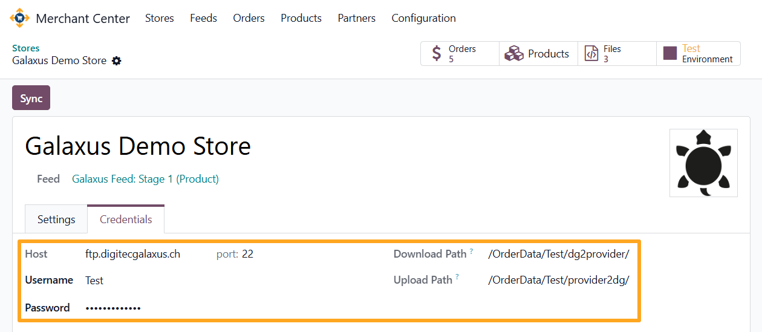Open the Configuration menu
762x332 pixels.
pos(424,18)
